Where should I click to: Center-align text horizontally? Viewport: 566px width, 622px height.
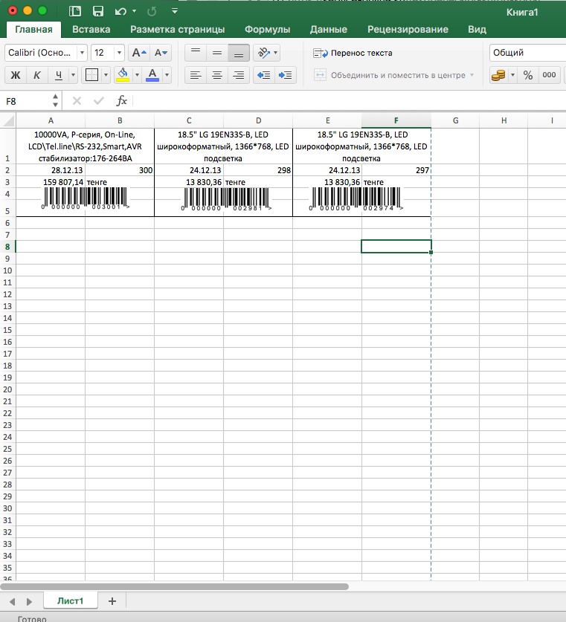point(217,75)
